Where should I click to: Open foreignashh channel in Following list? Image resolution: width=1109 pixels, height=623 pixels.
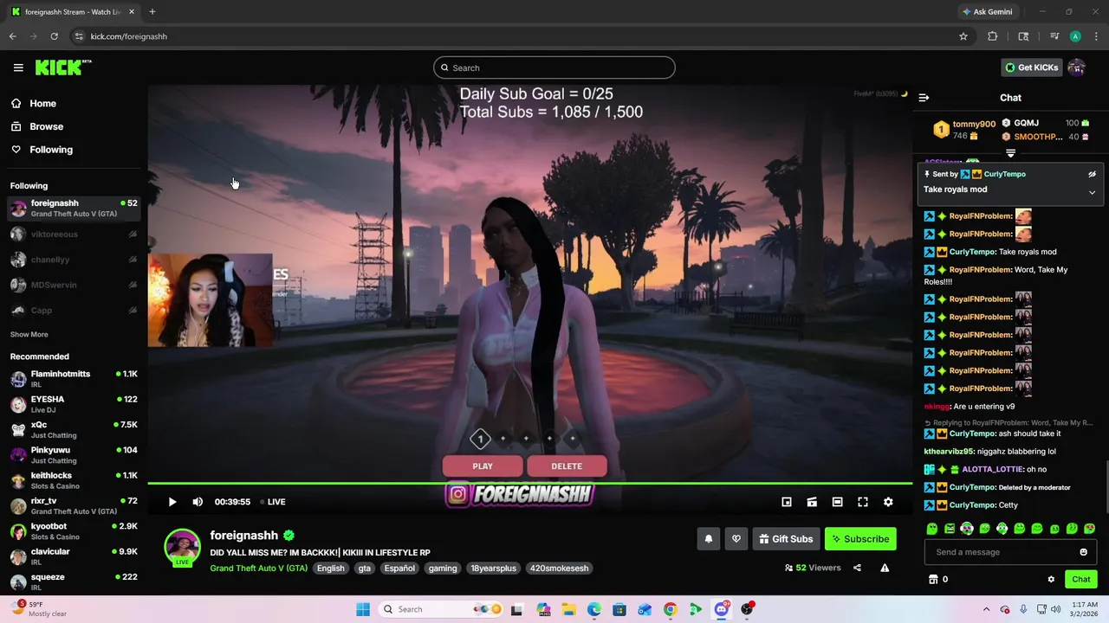74,209
